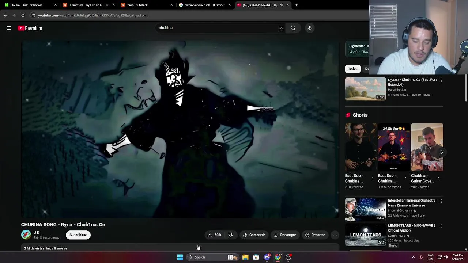Go forward in browser history
The width and height of the screenshot is (468, 263).
click(14, 15)
